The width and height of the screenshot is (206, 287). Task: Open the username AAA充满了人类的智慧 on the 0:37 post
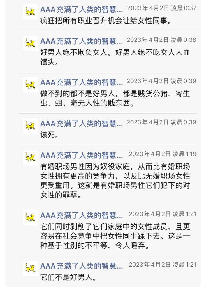pyautogui.click(x=82, y=10)
